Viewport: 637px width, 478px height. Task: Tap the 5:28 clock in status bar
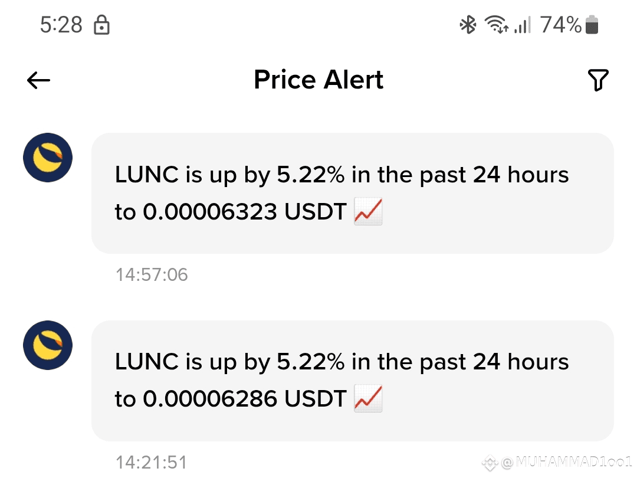(x=61, y=25)
